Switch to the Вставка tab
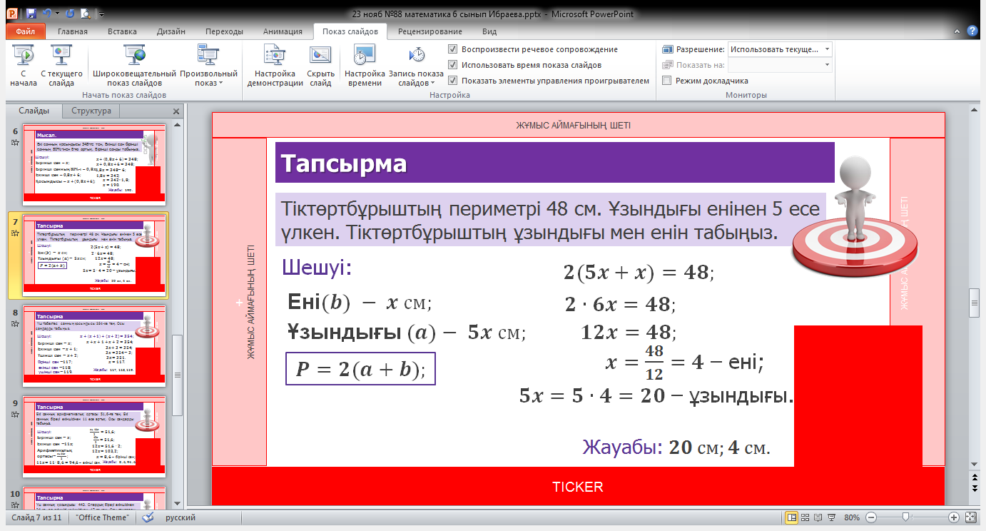This screenshot has width=986, height=531. (122, 31)
